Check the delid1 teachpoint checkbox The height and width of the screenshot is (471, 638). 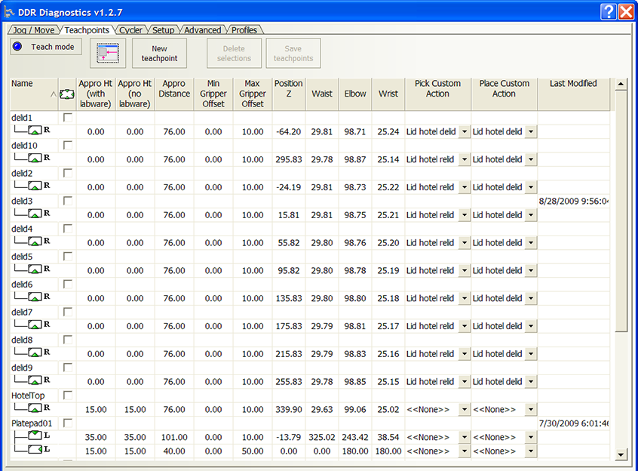pos(68,118)
